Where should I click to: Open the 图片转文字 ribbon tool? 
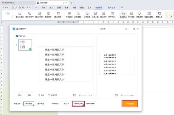click(x=30, y=15)
